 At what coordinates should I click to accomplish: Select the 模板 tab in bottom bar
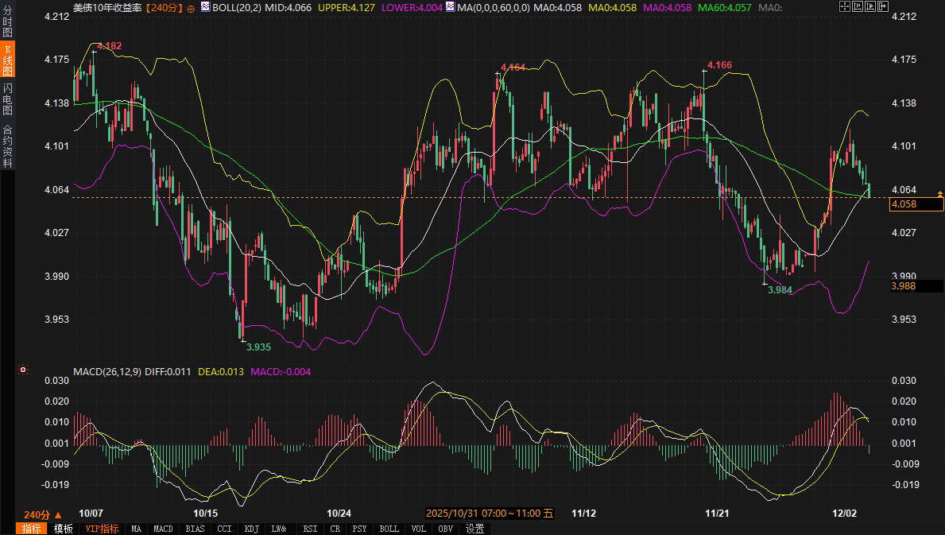coord(63,529)
